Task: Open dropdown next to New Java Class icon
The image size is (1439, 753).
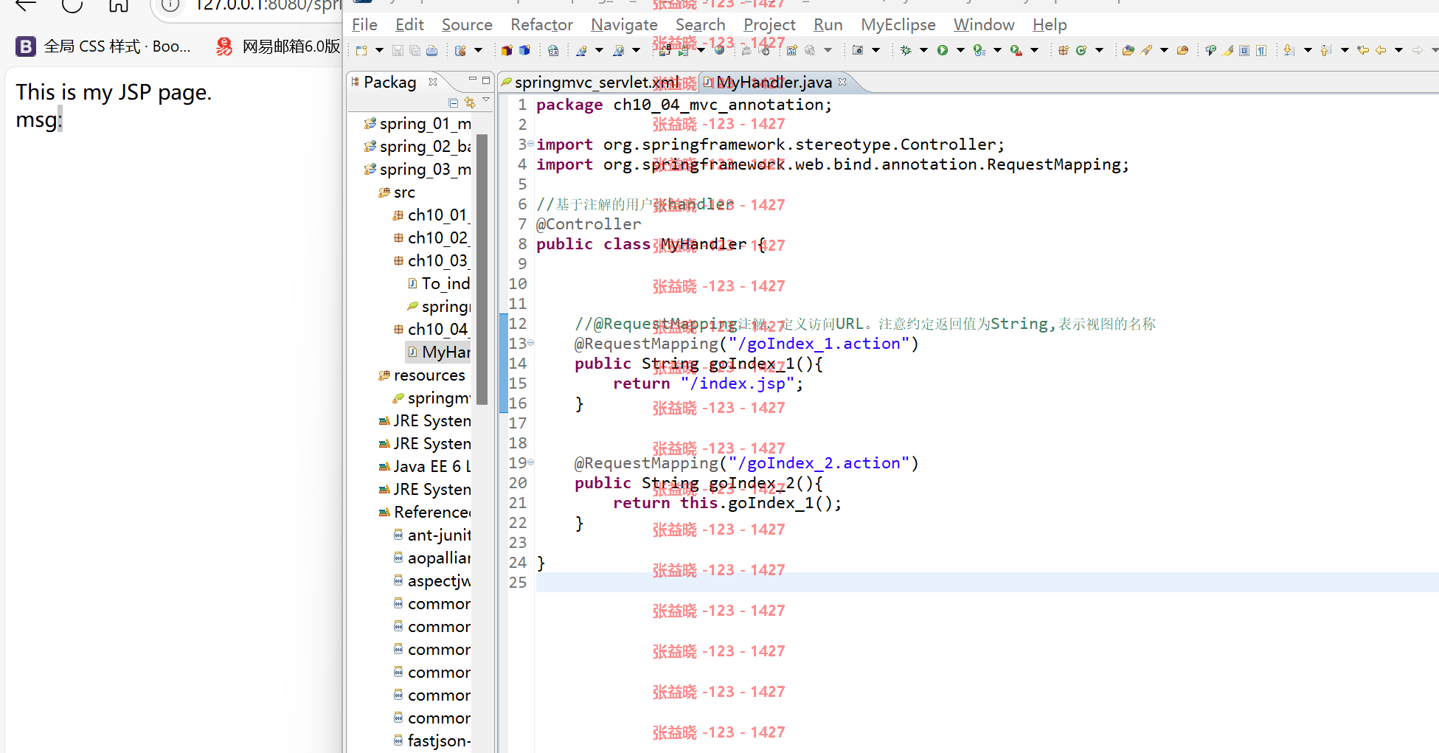Action: [1099, 50]
